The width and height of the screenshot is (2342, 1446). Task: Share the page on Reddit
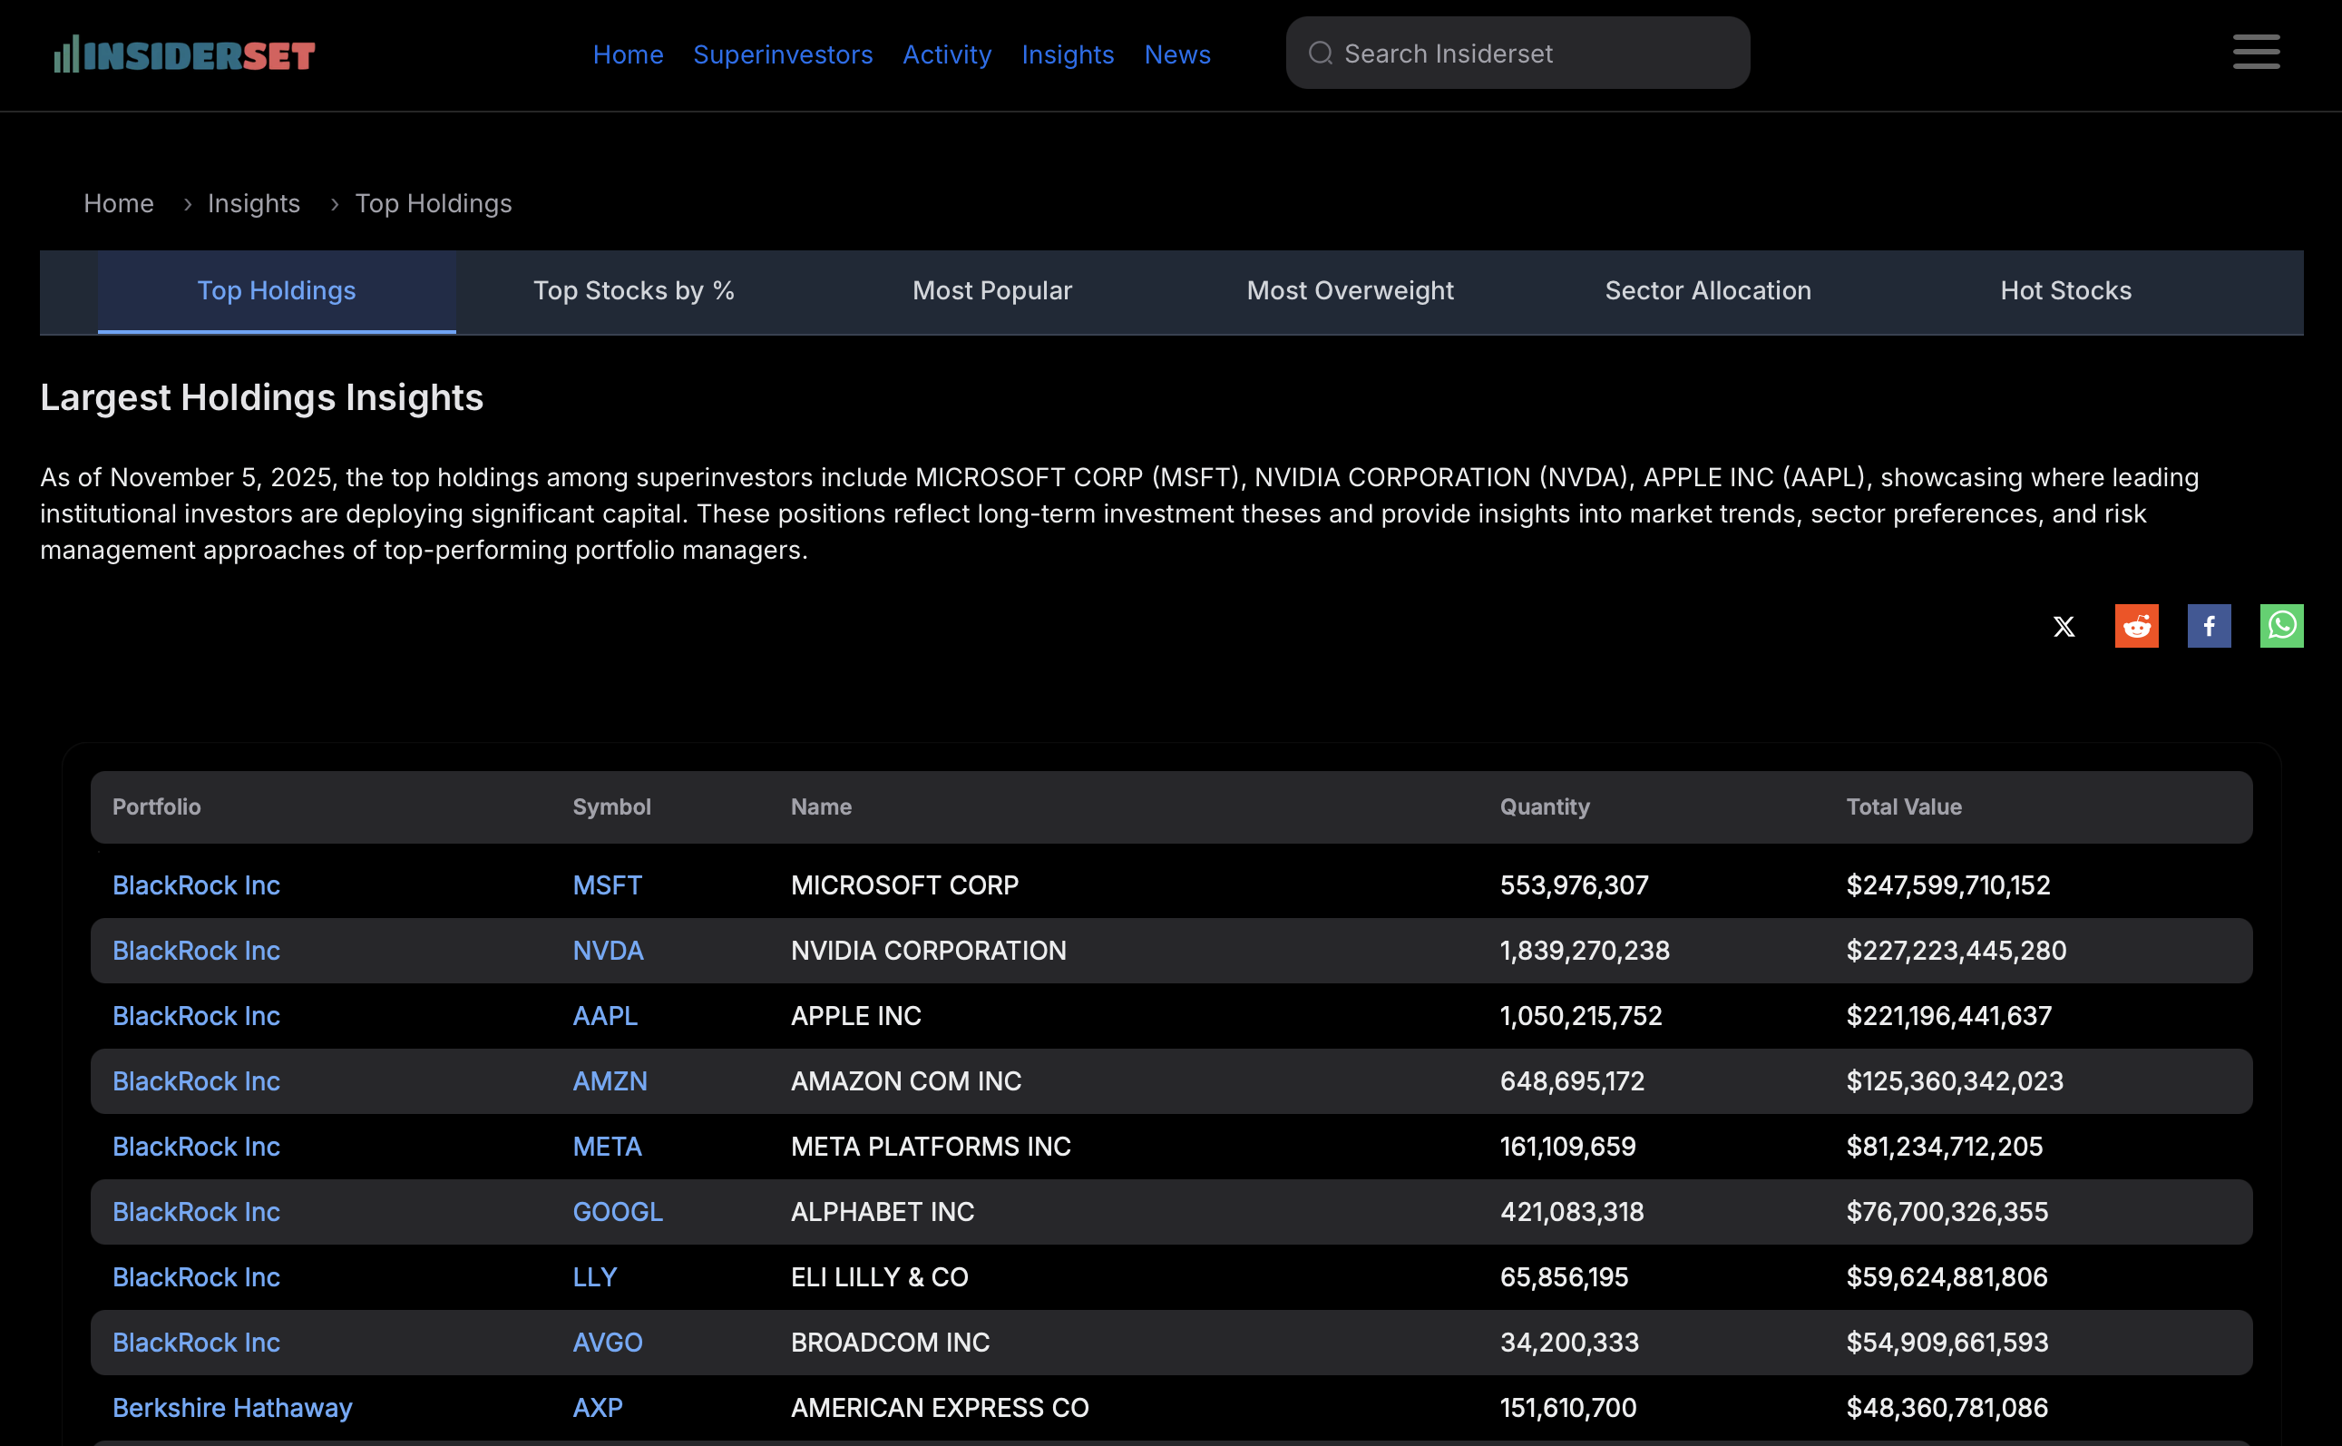pyautogui.click(x=2136, y=625)
